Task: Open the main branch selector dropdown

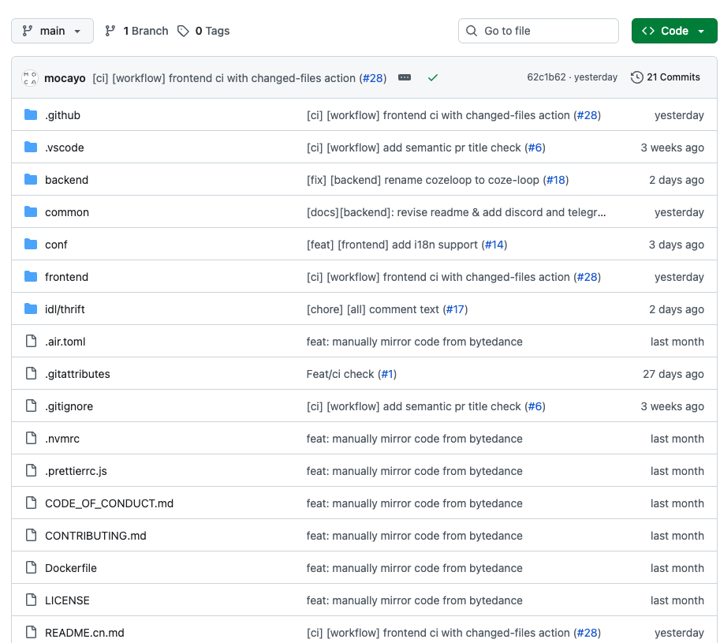Action: pyautogui.click(x=52, y=31)
